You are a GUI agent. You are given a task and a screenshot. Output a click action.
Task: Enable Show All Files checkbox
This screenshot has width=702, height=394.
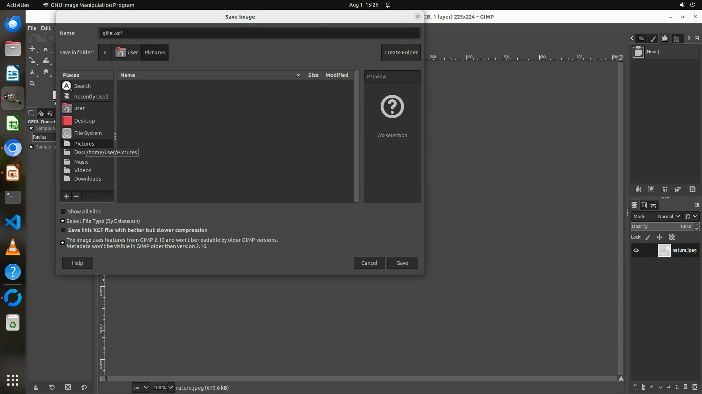point(63,212)
